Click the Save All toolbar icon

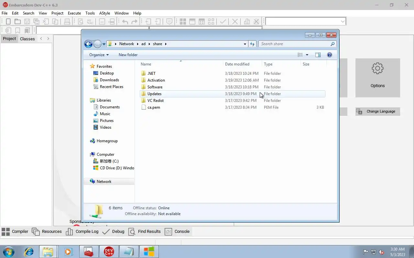[x=37, y=22]
